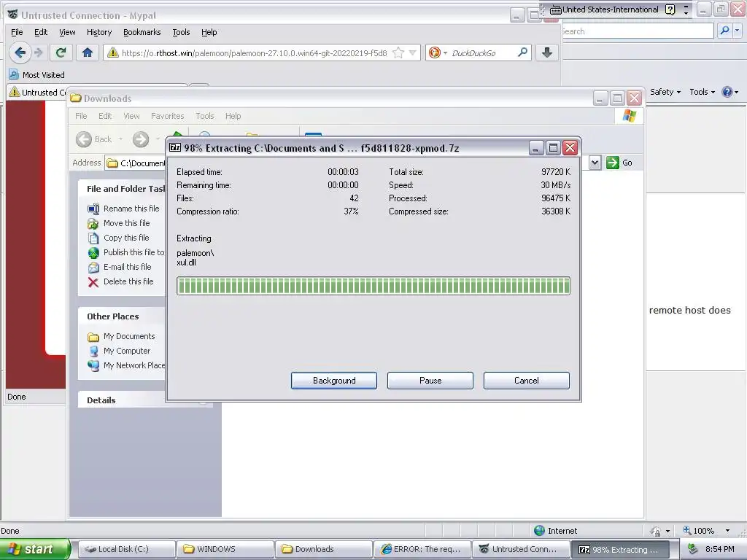The height and width of the screenshot is (560, 747).
Task: Open Favorites menu in Downloads window
Action: pos(167,116)
